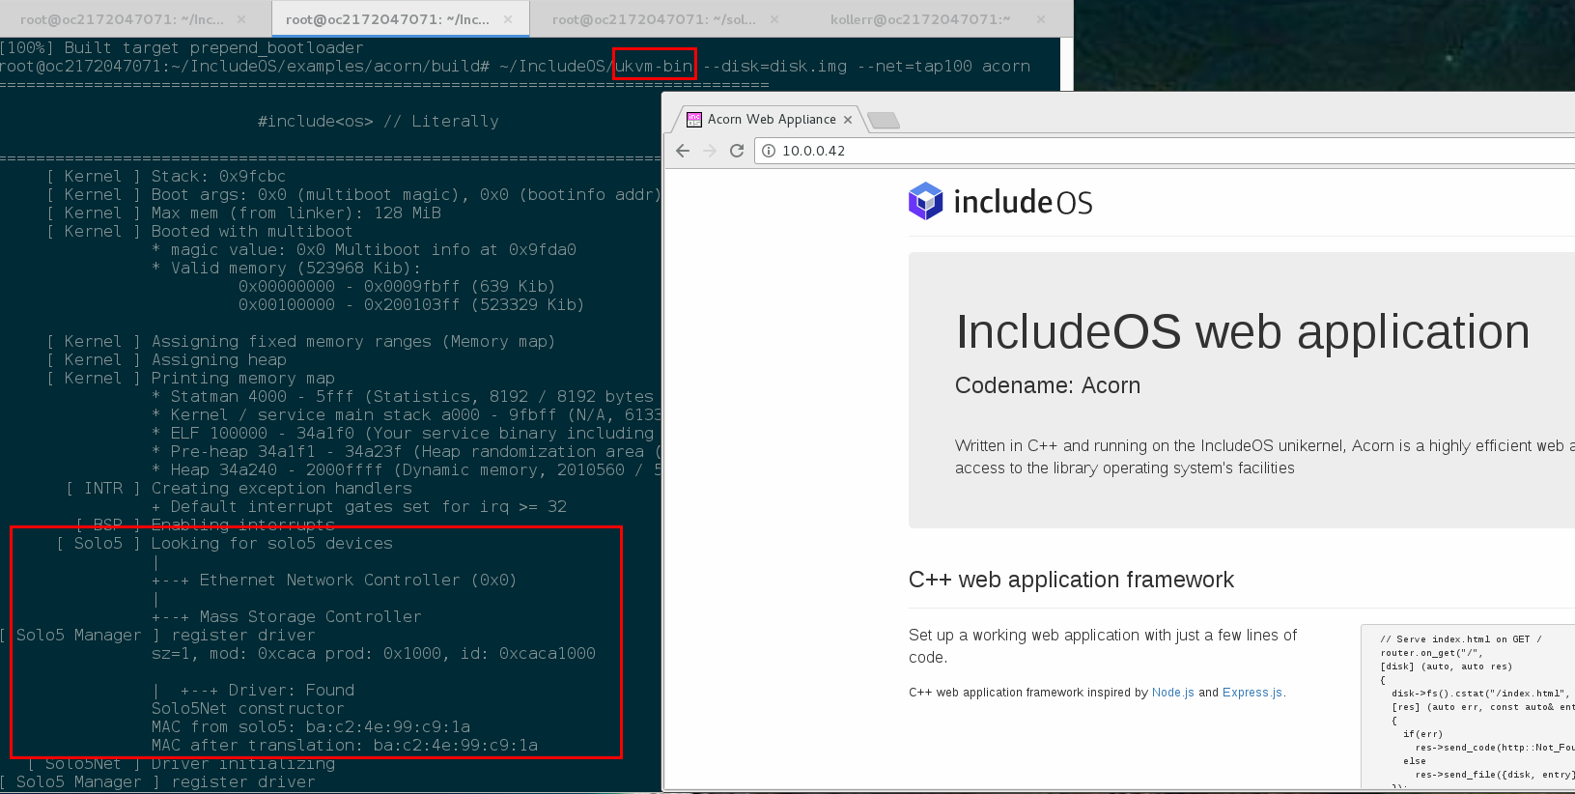This screenshot has height=794, width=1575.
Task: Open a new browser tab
Action: (884, 120)
